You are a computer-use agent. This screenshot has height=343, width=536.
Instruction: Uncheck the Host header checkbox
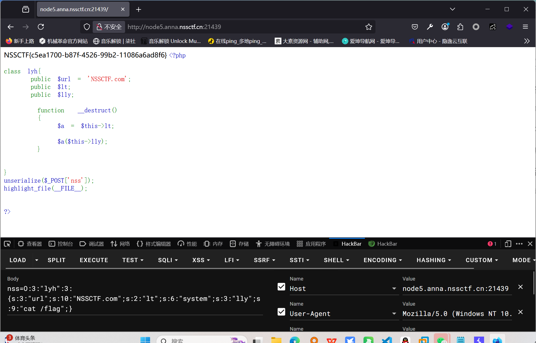click(x=281, y=287)
